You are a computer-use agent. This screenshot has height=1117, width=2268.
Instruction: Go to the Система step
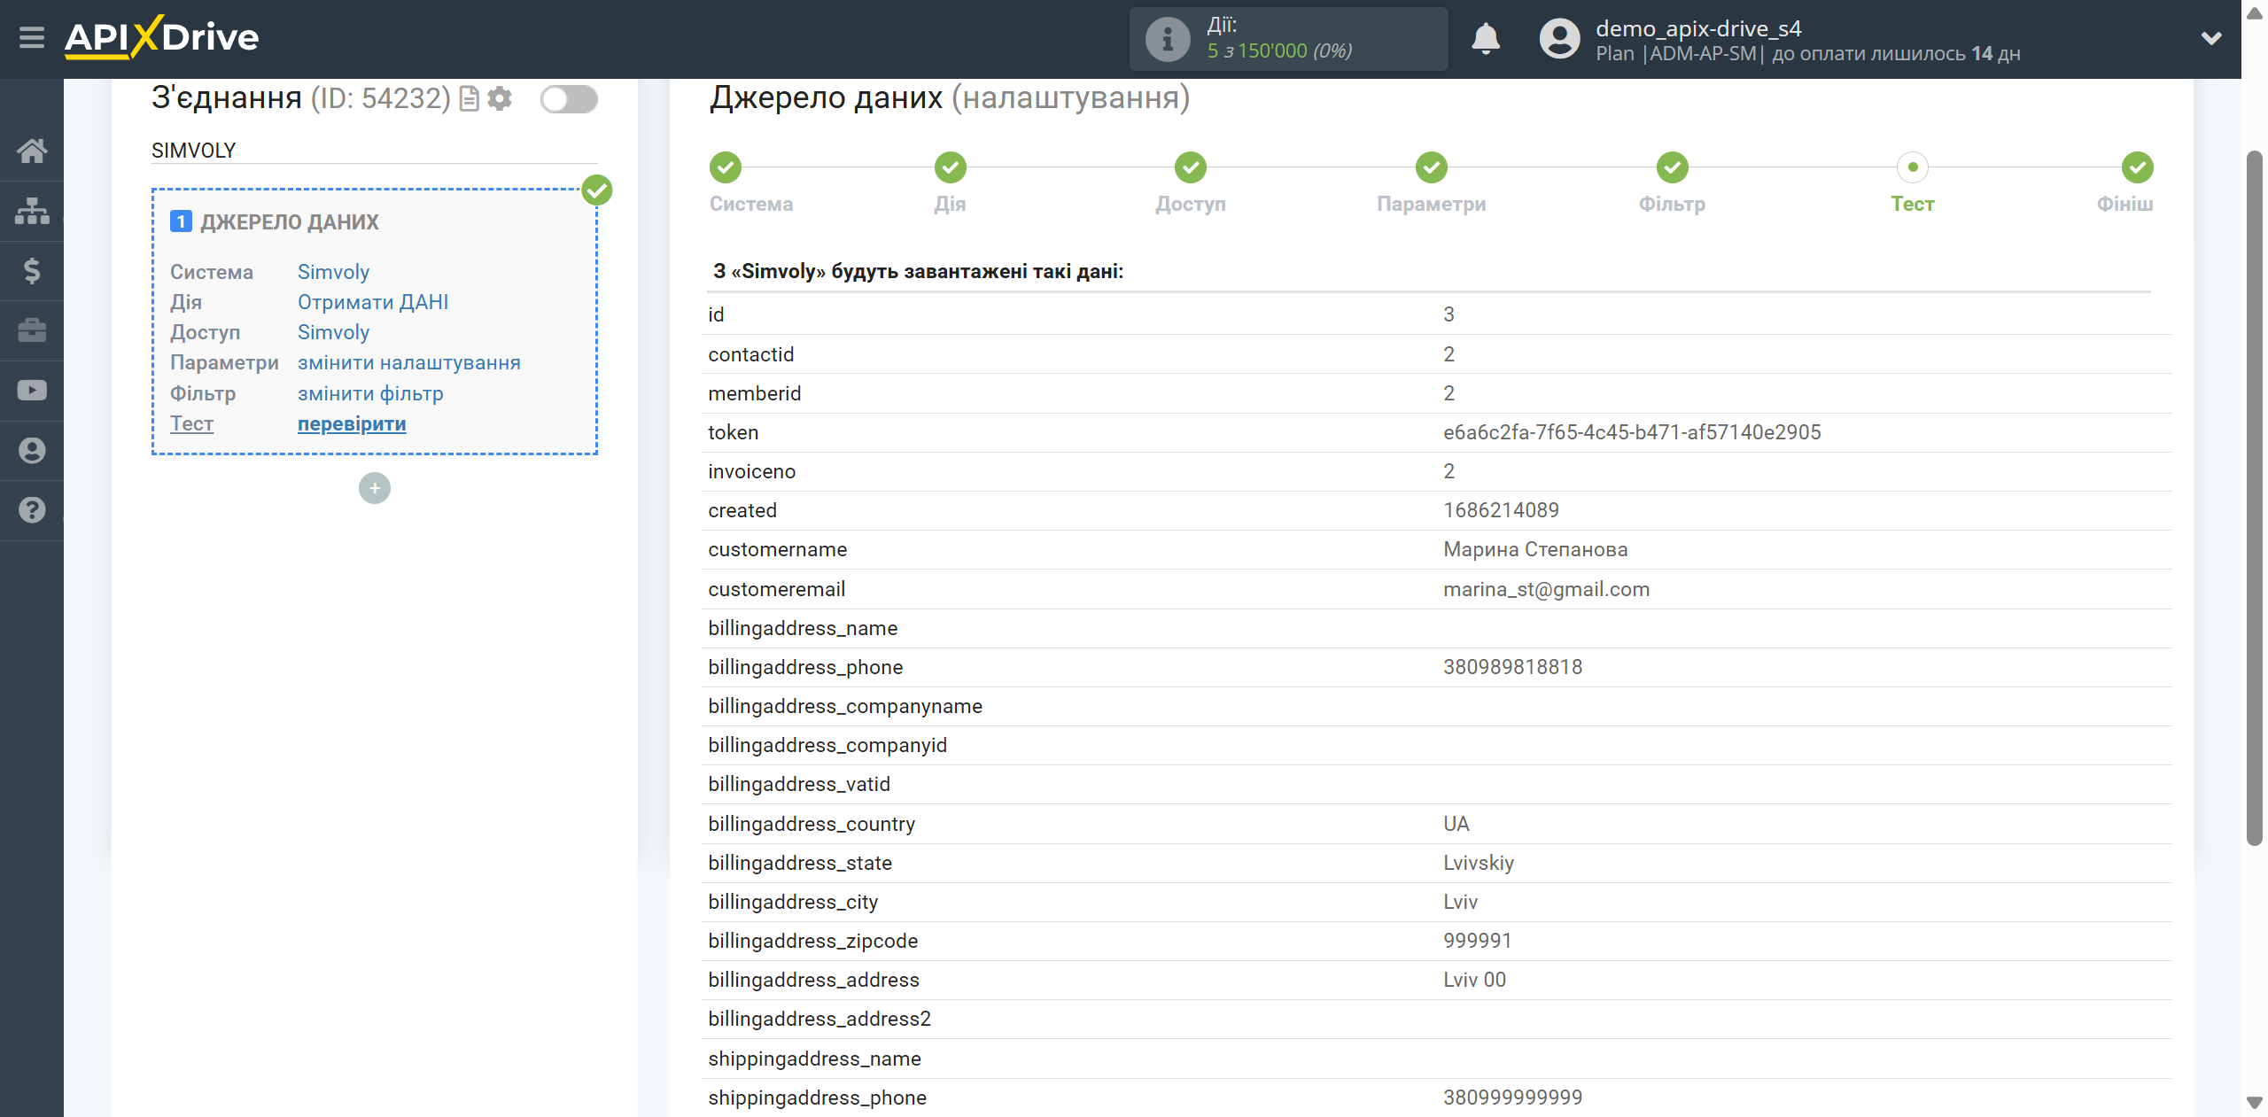click(x=725, y=167)
